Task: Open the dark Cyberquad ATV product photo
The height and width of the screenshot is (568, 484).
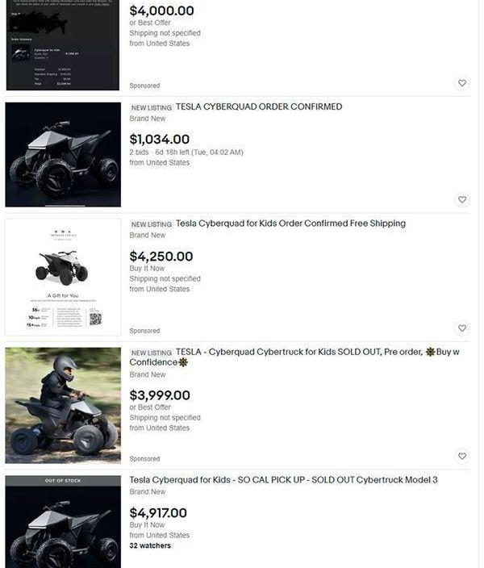Action: coord(63,155)
